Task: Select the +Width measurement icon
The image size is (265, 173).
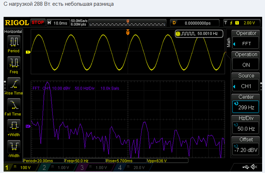Action: click(14, 126)
